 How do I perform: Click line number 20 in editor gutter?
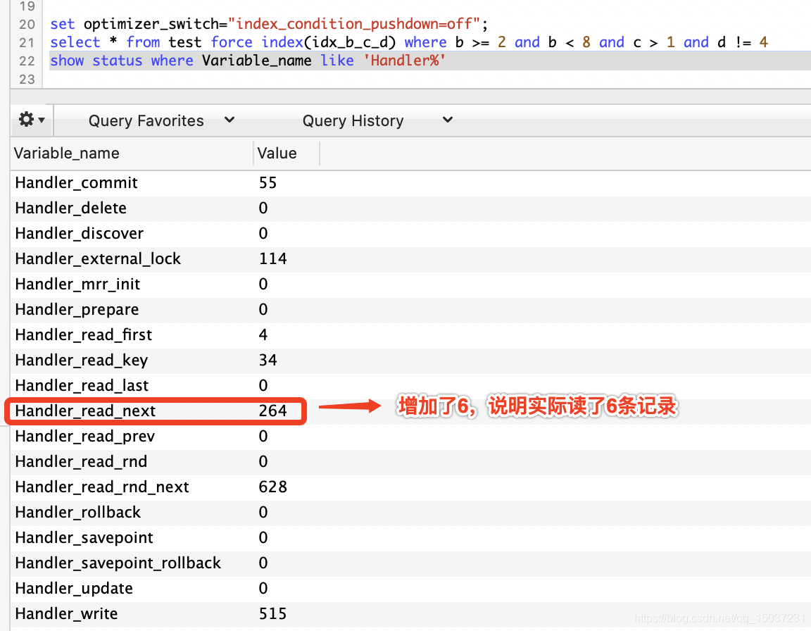(x=27, y=25)
